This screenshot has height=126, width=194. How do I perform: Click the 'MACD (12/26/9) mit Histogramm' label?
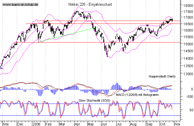(137, 95)
